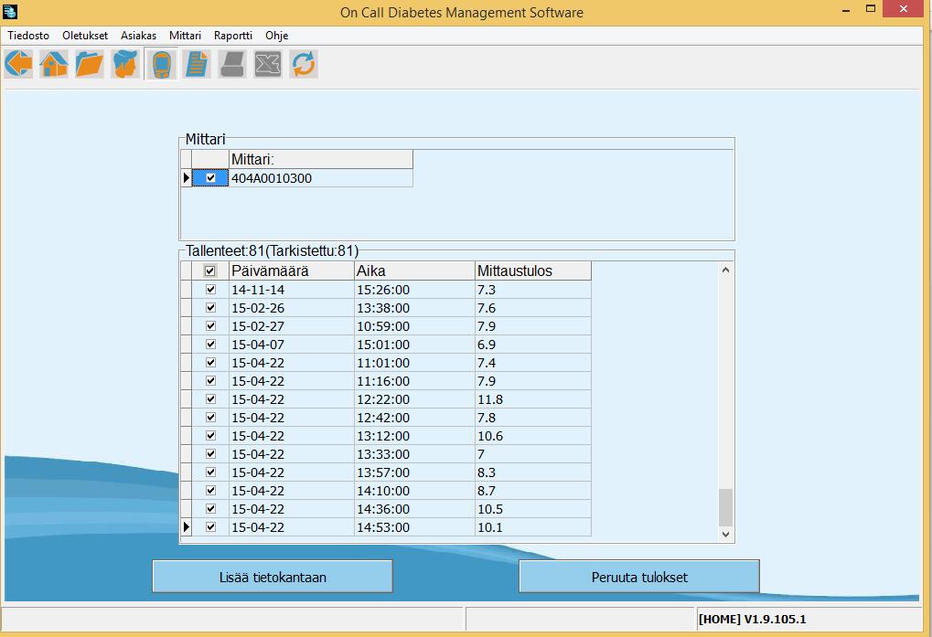Select the row selector of 14:53:00 record

pos(186,526)
